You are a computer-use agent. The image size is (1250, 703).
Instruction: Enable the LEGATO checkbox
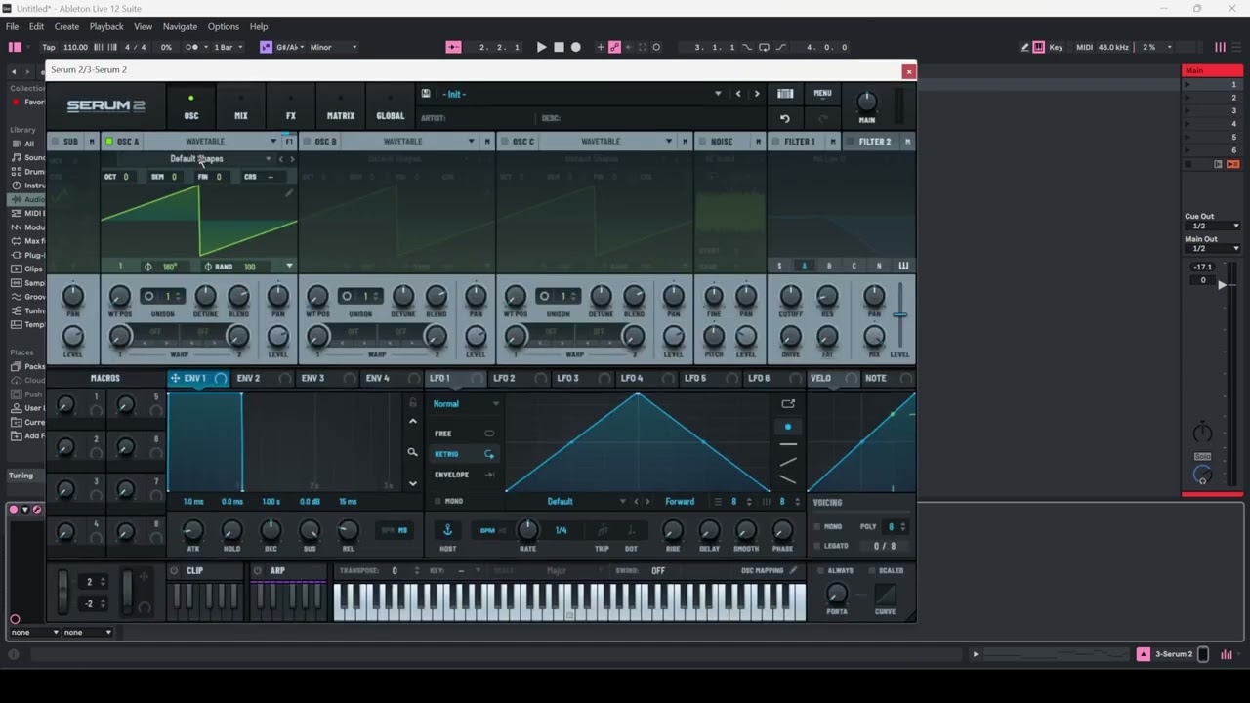(817, 546)
